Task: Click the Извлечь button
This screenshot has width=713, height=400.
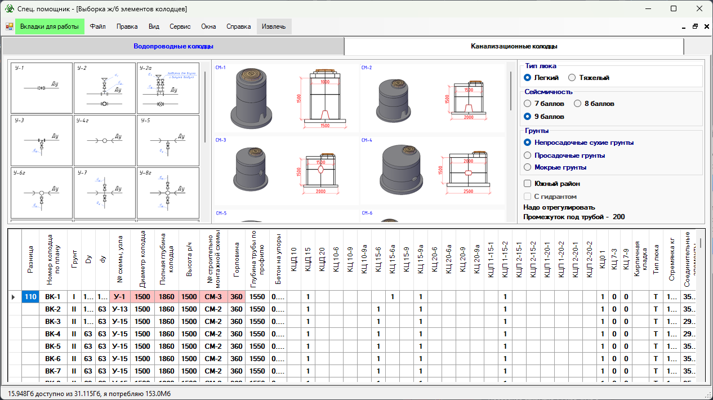Action: pyautogui.click(x=274, y=26)
